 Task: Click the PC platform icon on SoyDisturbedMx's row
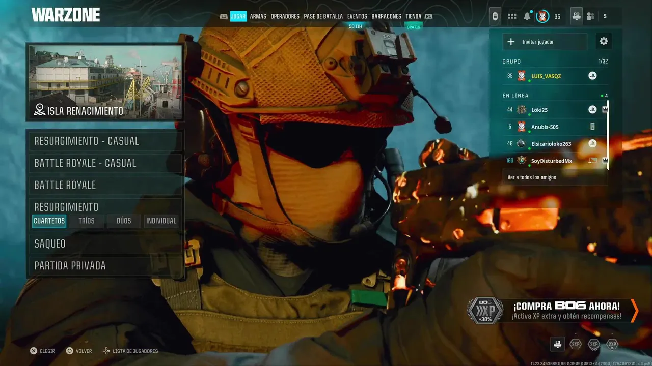(592, 160)
